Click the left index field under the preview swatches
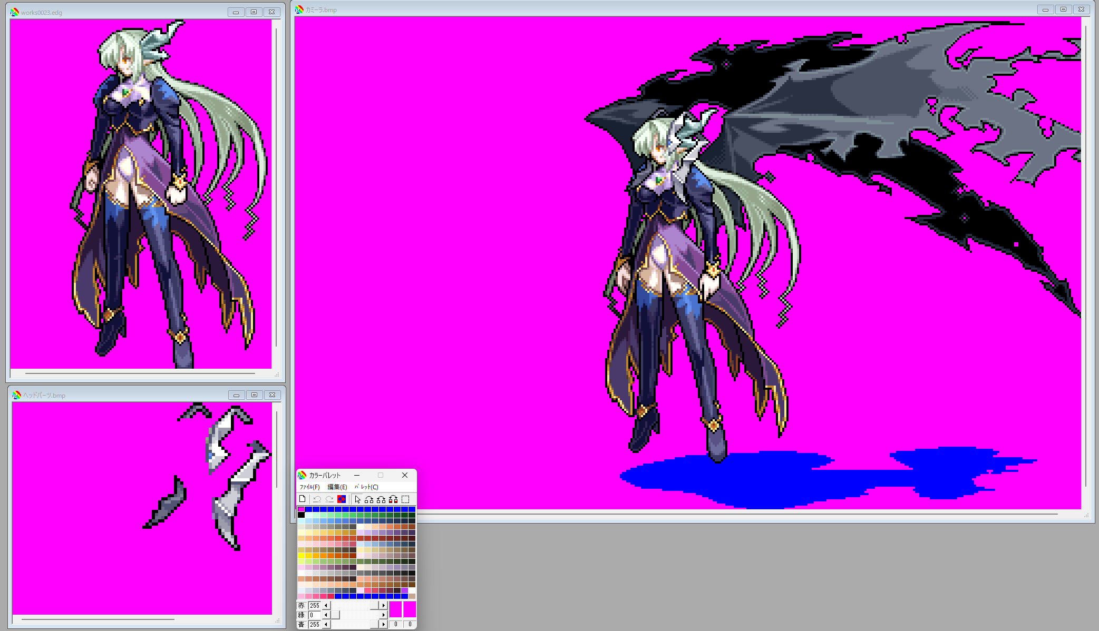The width and height of the screenshot is (1099, 631). pyautogui.click(x=396, y=624)
